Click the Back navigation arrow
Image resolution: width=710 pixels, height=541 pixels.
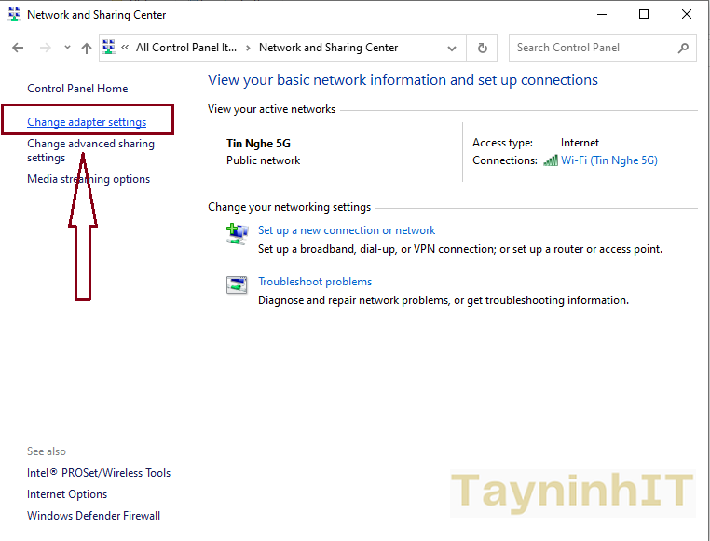coord(18,48)
